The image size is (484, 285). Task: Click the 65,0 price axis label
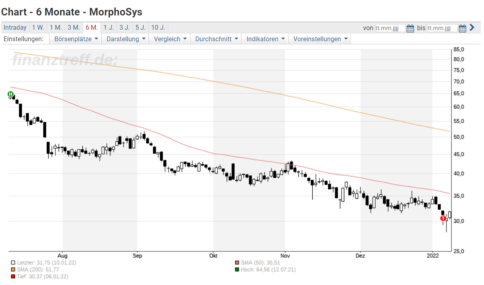[x=459, y=93]
